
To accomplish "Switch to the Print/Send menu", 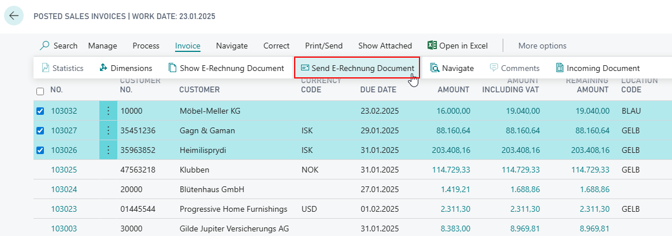I will click(324, 46).
